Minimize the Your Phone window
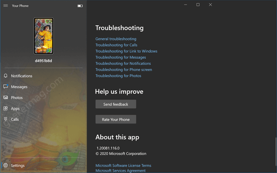 point(186,5)
